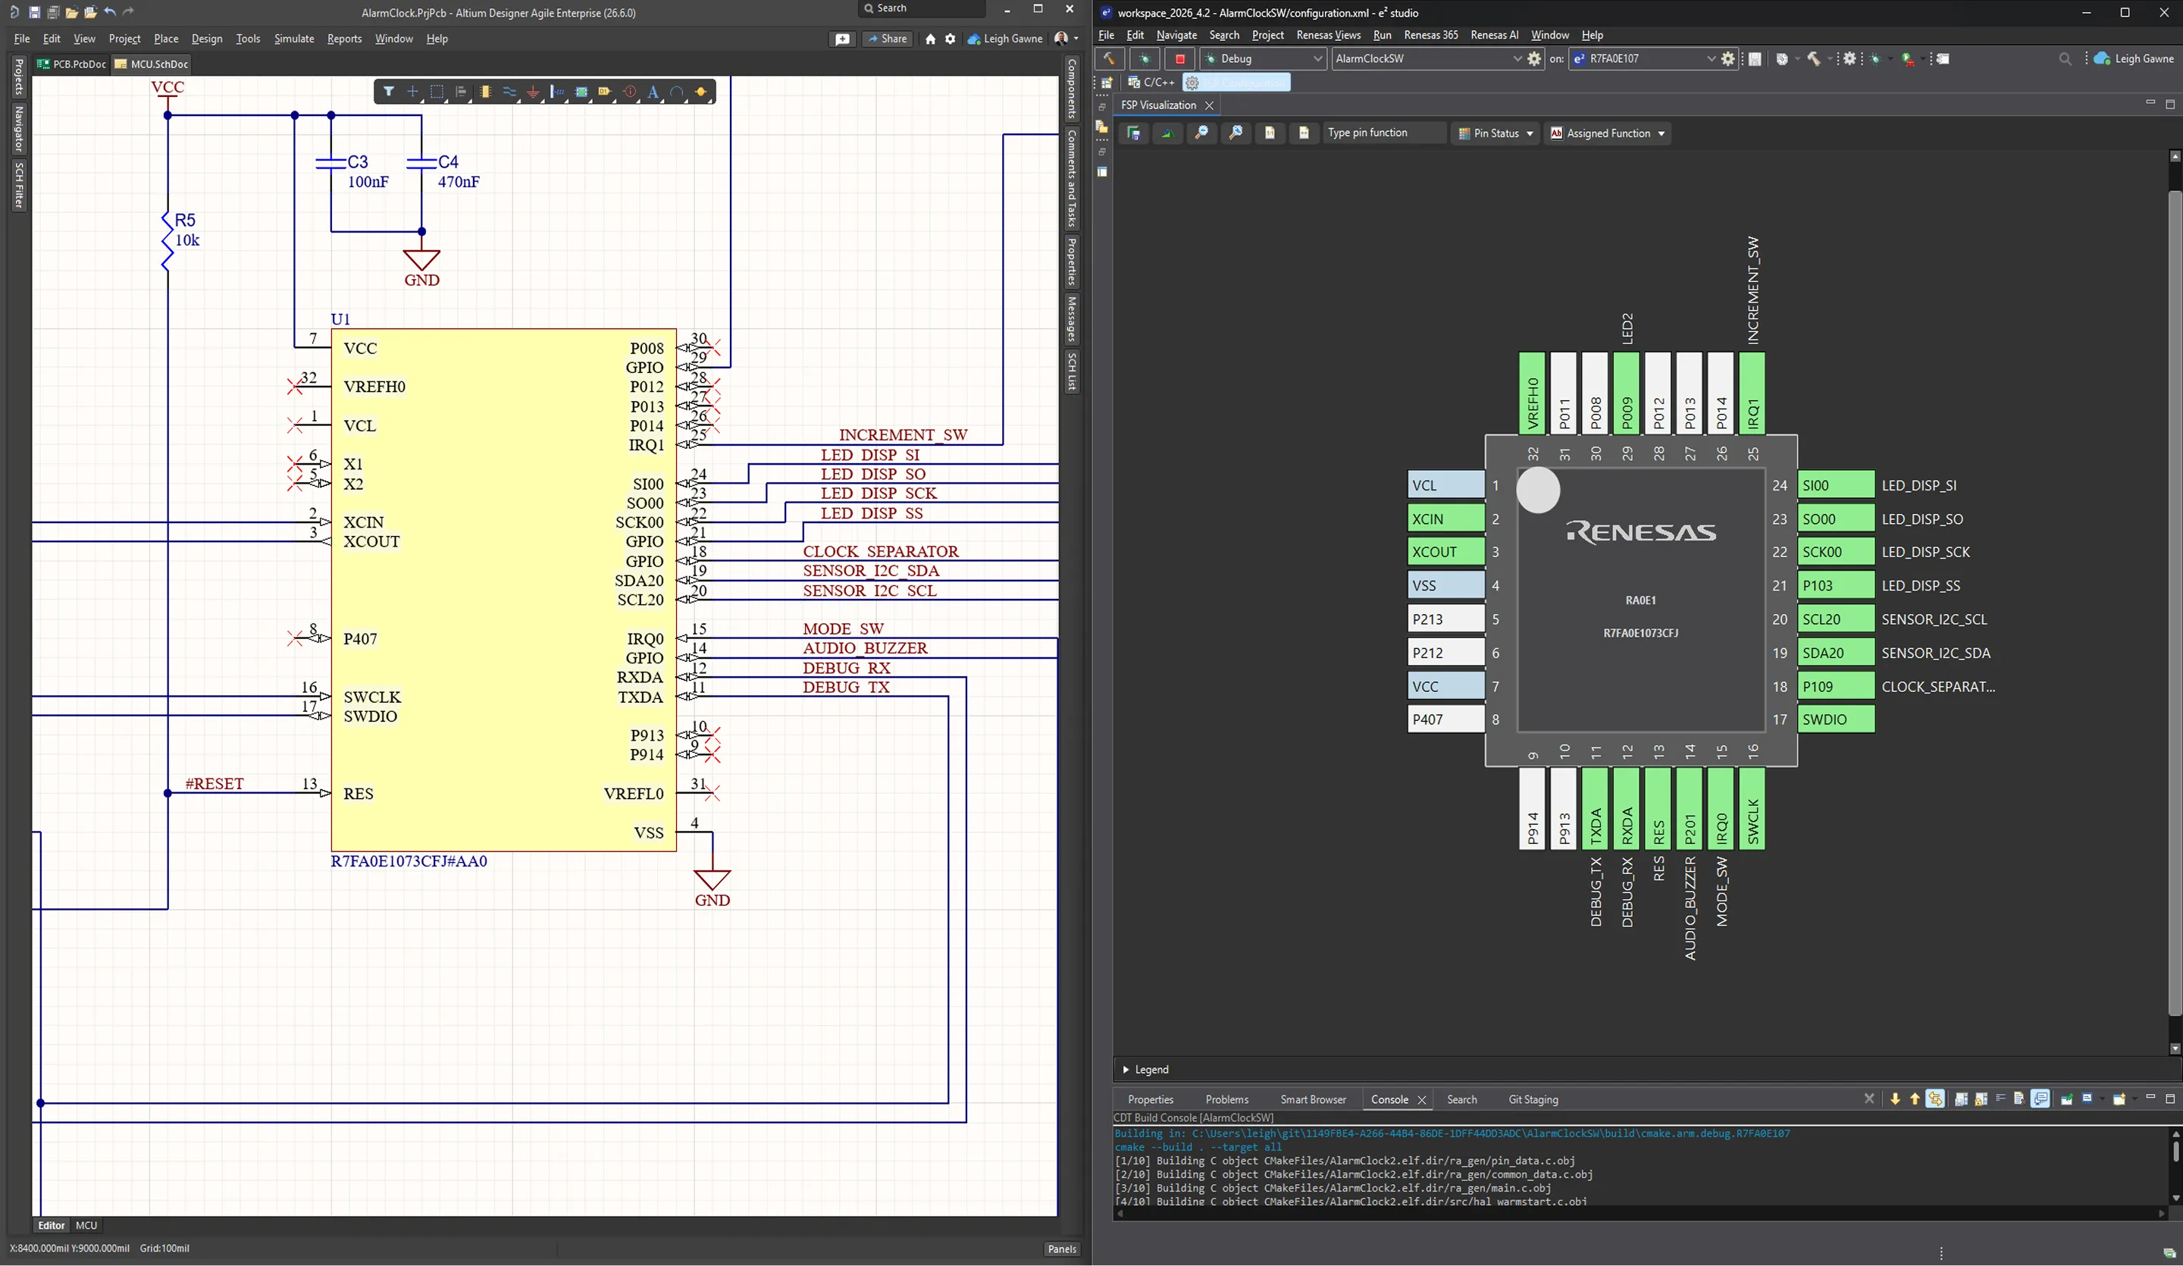Select the text string 'A' tool

(653, 92)
